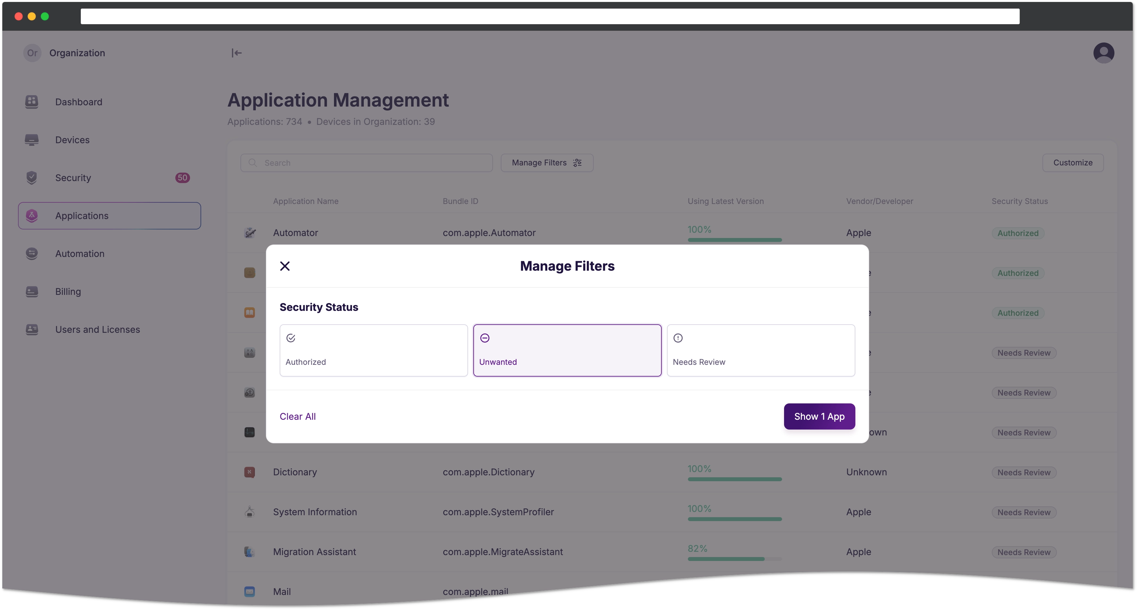This screenshot has width=1137, height=610.
Task: Click the Dashboard sidebar icon
Action: point(32,101)
